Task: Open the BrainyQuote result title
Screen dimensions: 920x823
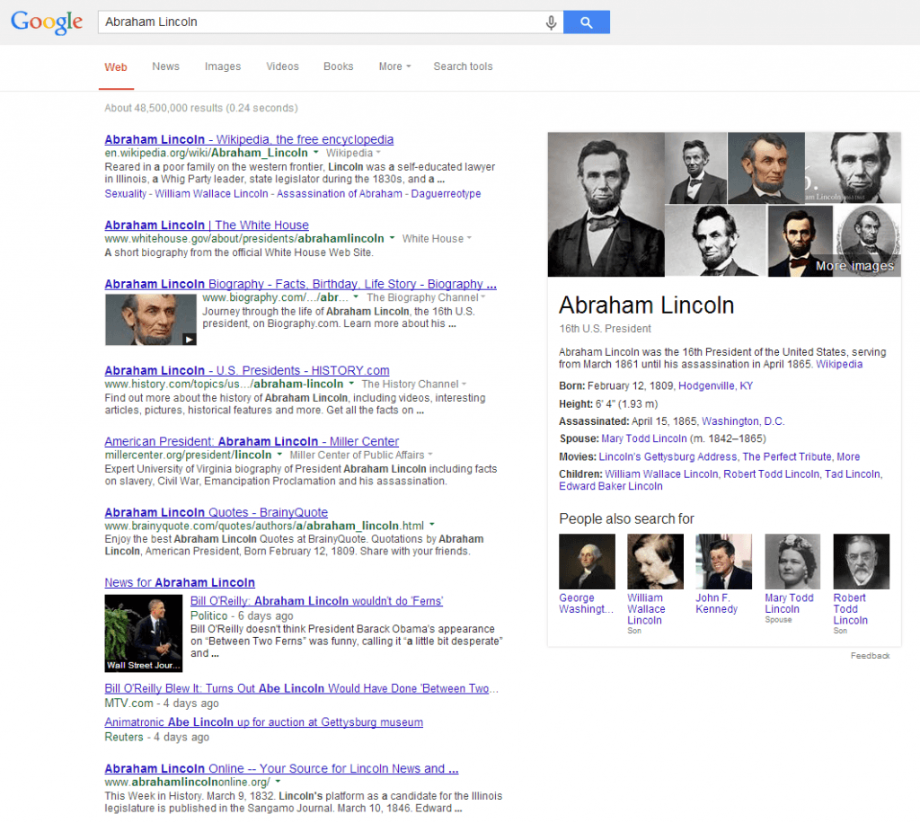Action: point(216,512)
